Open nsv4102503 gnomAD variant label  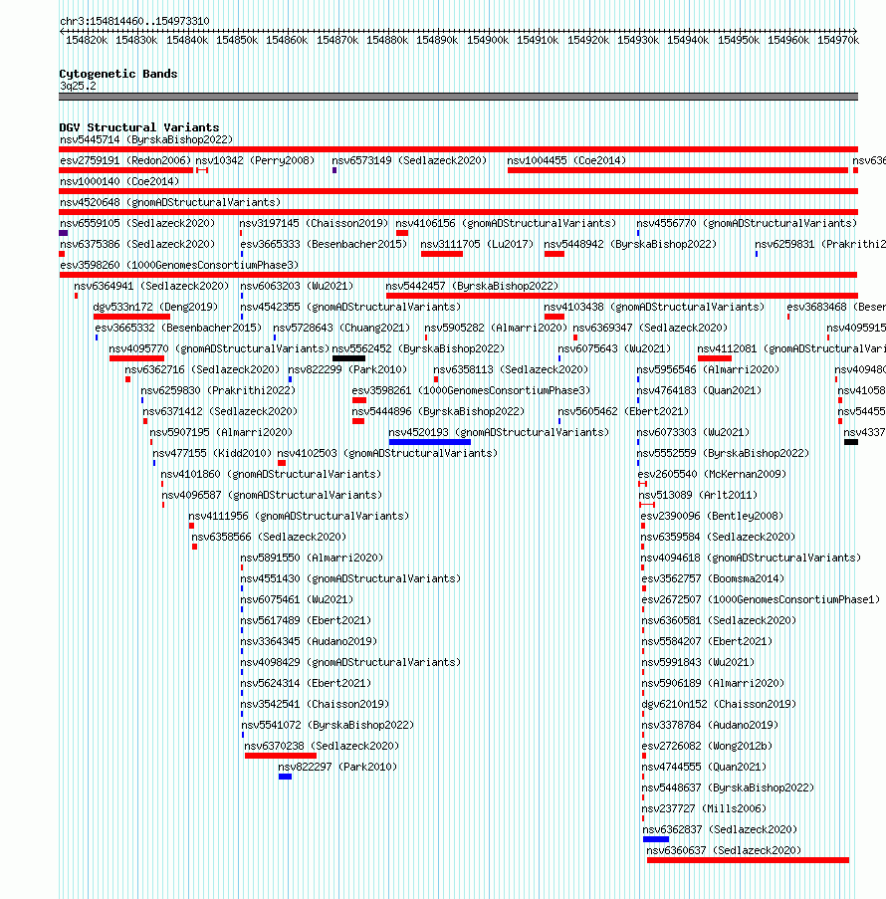click(387, 454)
